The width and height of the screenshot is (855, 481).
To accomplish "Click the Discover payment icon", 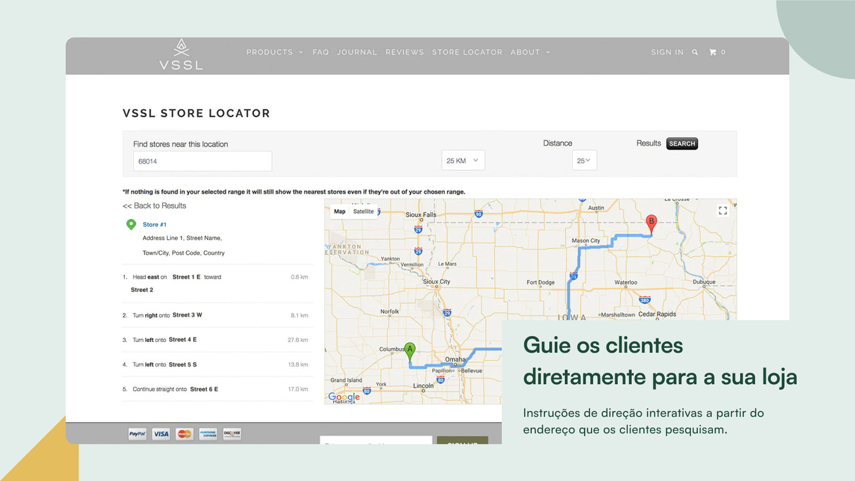I will click(x=232, y=434).
